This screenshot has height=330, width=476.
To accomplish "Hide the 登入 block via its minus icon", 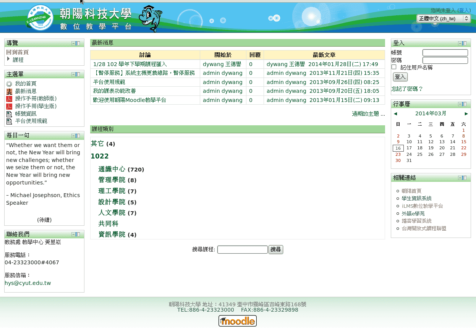I will pos(460,43).
